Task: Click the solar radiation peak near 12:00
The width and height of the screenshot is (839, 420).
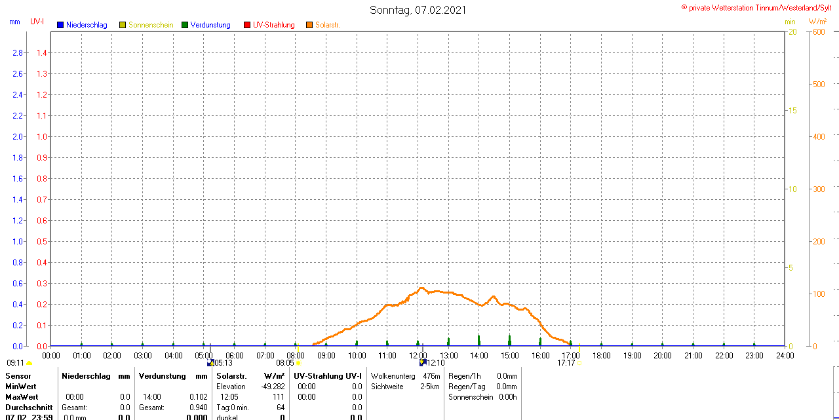Action: click(421, 288)
